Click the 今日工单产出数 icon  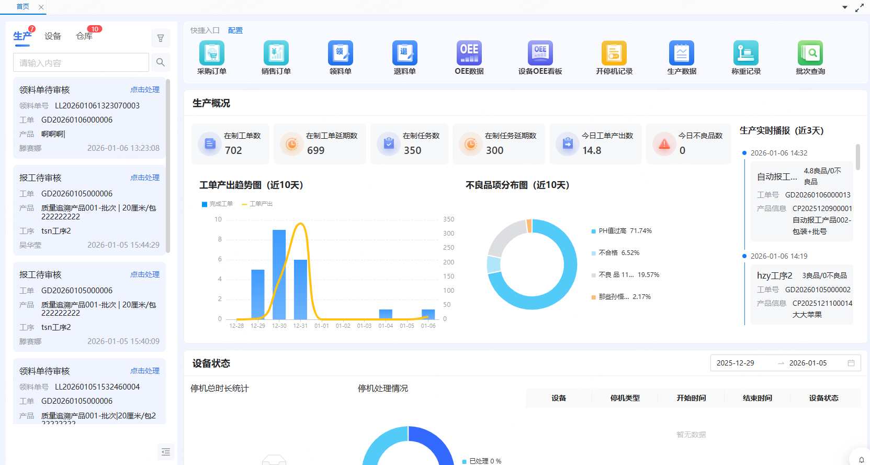coord(568,143)
